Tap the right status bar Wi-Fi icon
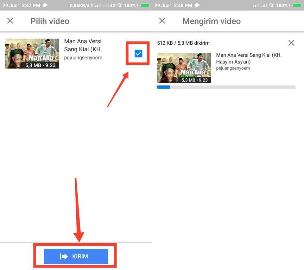 pos(271,5)
